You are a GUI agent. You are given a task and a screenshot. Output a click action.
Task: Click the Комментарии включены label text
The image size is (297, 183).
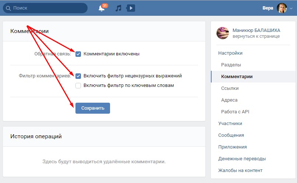pyautogui.click(x=112, y=54)
